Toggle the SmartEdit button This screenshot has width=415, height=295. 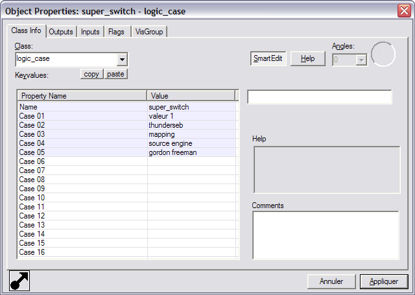[268, 58]
